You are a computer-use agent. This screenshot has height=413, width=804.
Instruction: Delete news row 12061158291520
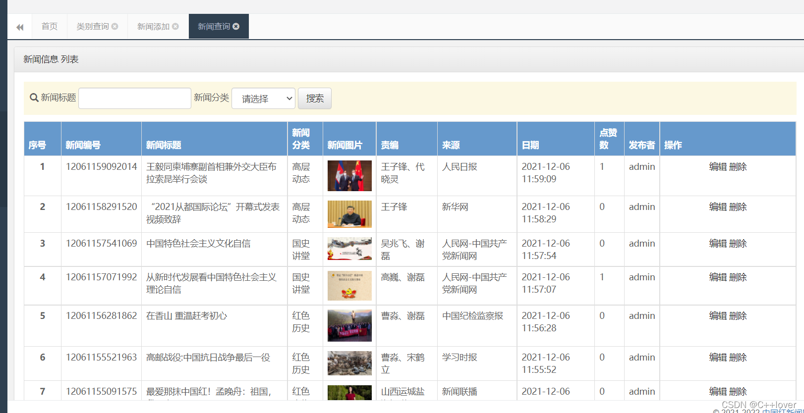point(738,207)
